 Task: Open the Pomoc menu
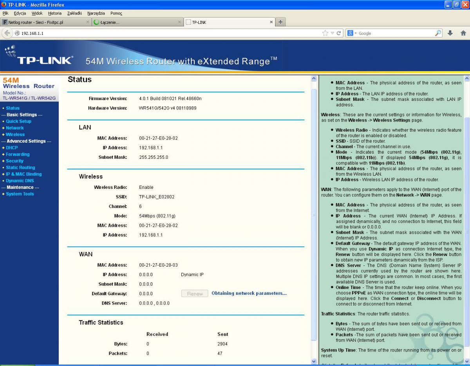tap(116, 13)
